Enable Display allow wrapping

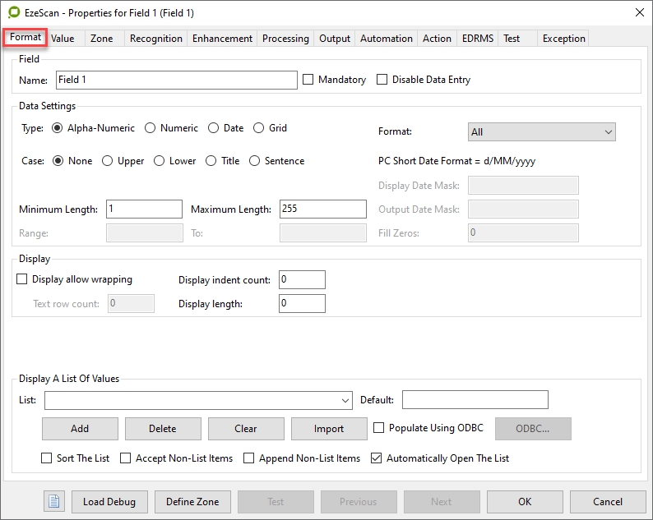pyautogui.click(x=22, y=279)
